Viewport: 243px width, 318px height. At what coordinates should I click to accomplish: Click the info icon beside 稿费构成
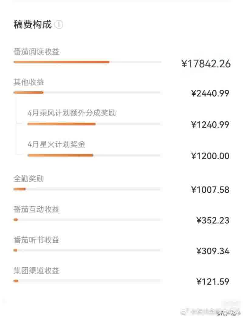tap(59, 25)
